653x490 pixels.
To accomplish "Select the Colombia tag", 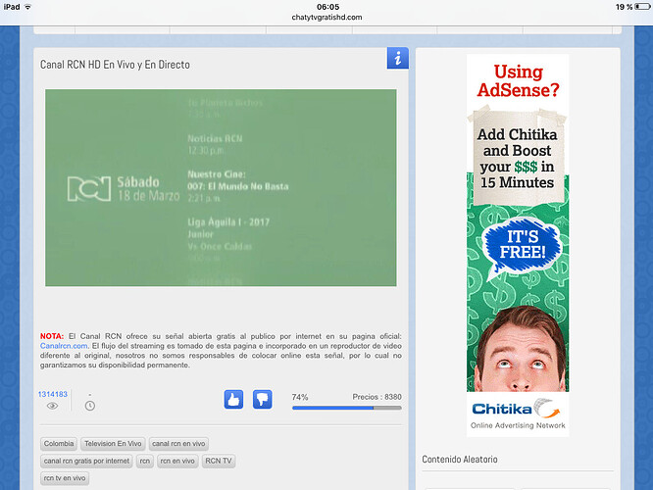I will click(x=59, y=444).
